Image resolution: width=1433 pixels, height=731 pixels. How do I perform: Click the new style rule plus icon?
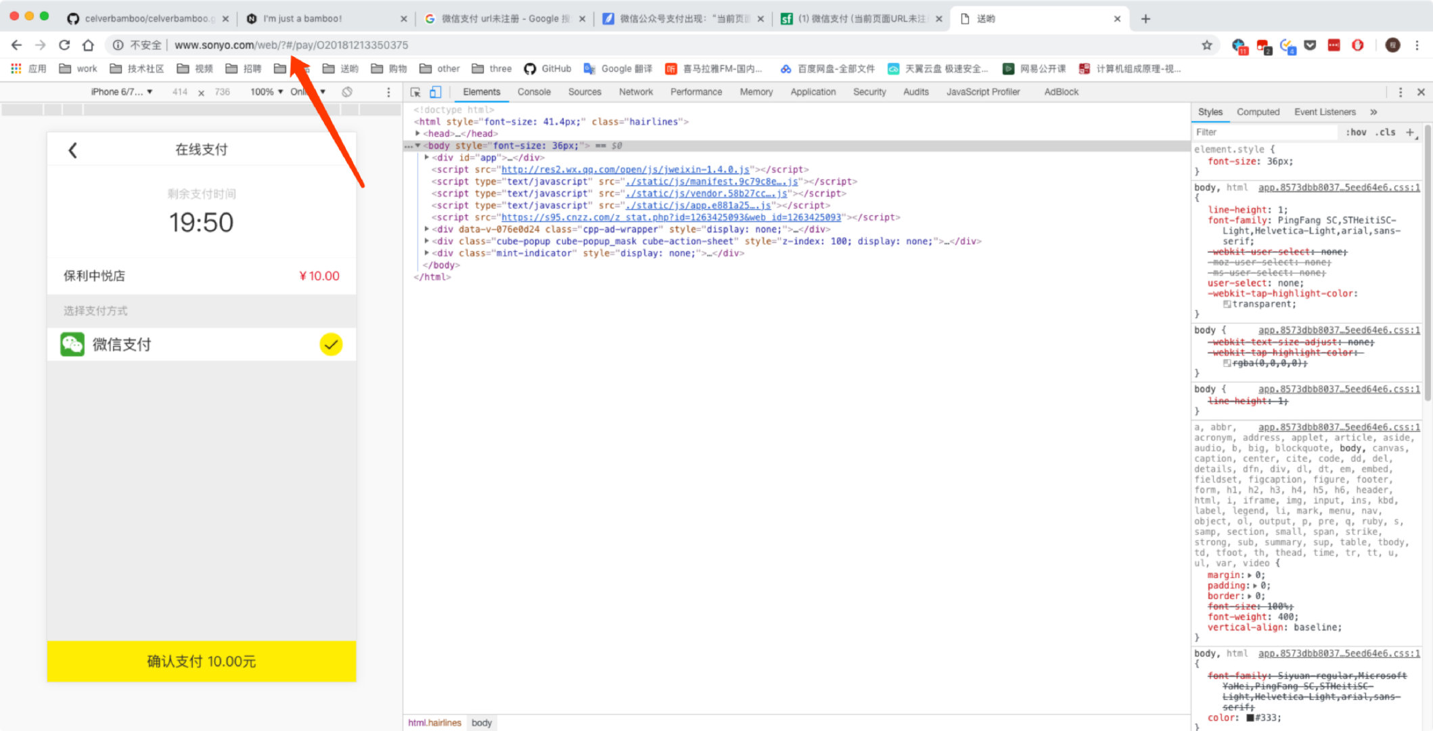tap(1410, 132)
